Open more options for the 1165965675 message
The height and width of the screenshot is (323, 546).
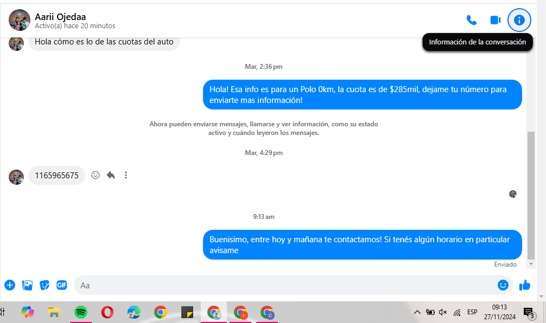point(126,175)
